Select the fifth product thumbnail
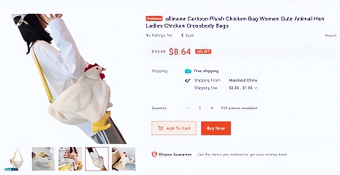This screenshot has height=175, width=340. (124, 159)
